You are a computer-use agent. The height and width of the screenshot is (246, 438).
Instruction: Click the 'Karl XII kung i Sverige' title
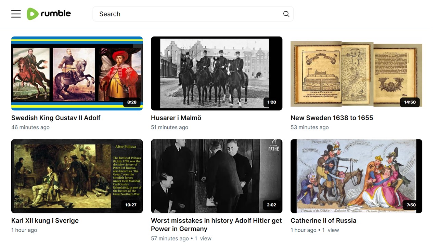point(45,221)
